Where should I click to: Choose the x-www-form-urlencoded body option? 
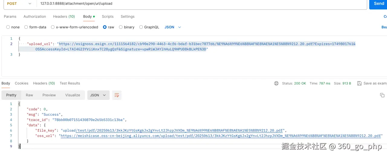click(x=53, y=27)
